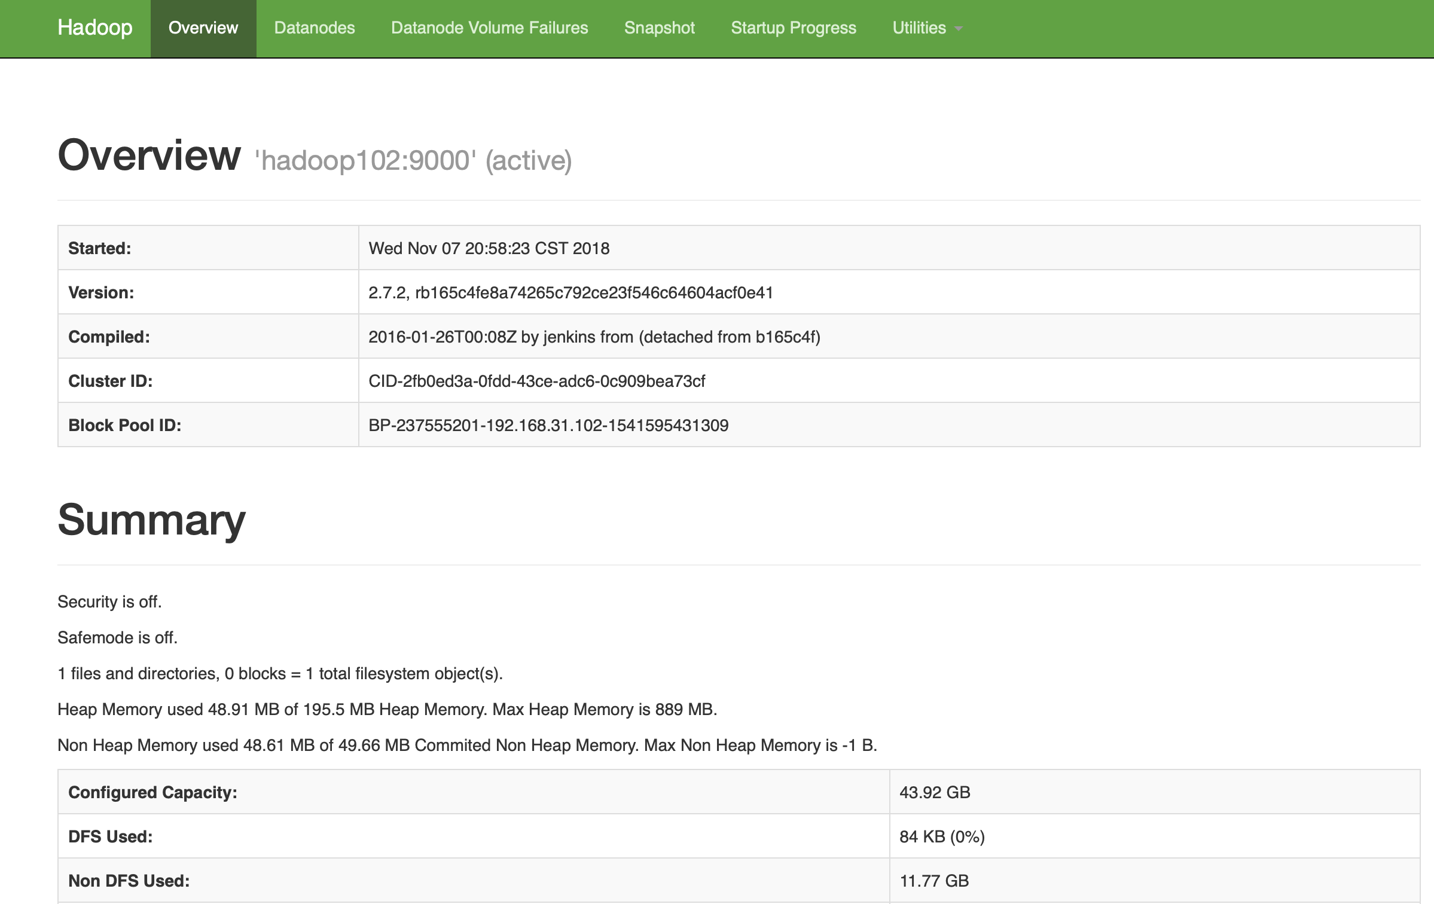Click the Block Pool ID: label
Image resolution: width=1434 pixels, height=904 pixels.
coord(124,425)
